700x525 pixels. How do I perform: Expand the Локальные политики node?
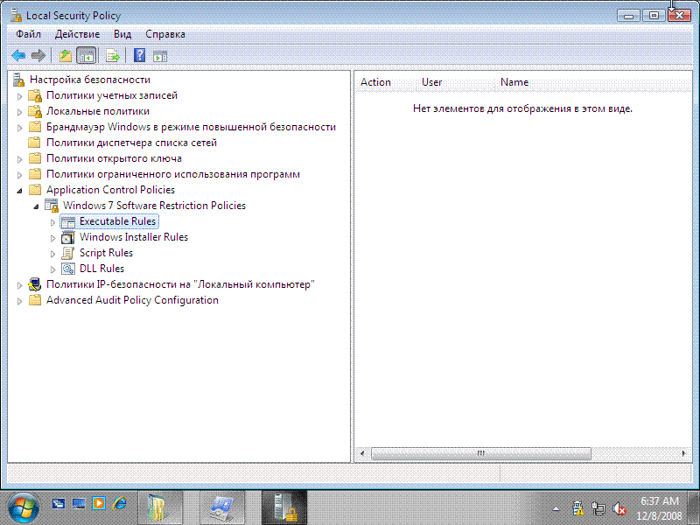point(19,112)
